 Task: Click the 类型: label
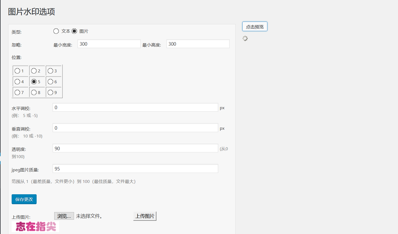(x=17, y=32)
